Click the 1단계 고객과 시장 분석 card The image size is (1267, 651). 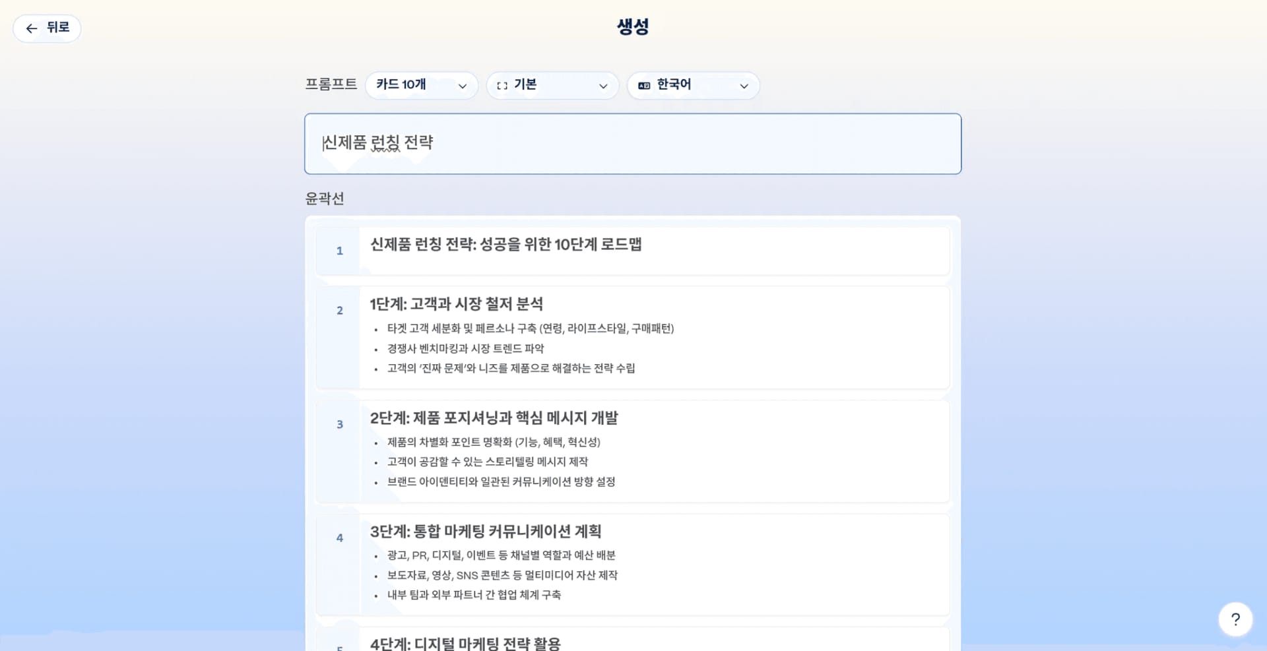[632, 337]
